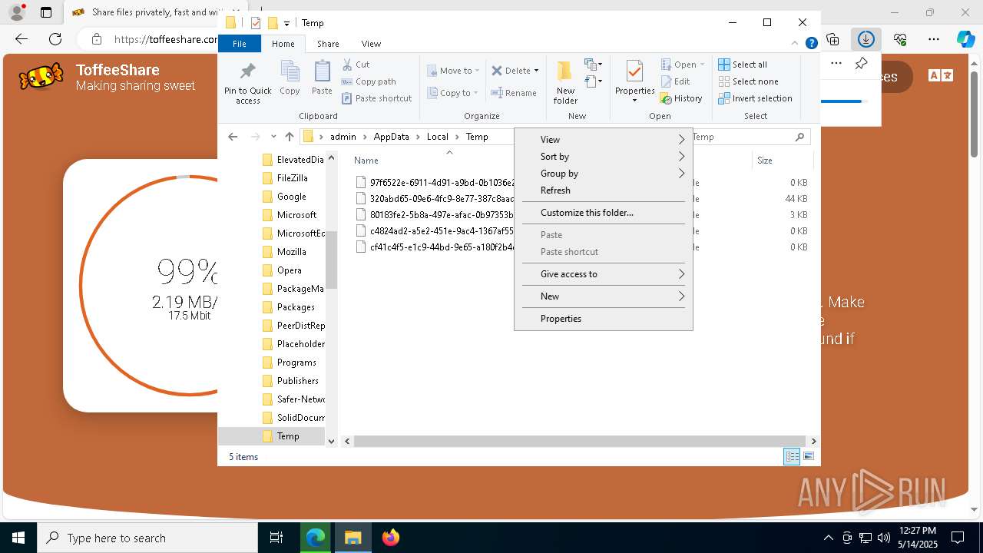Click horizontal scrollbar in file list
983x553 pixels.
tap(580, 442)
